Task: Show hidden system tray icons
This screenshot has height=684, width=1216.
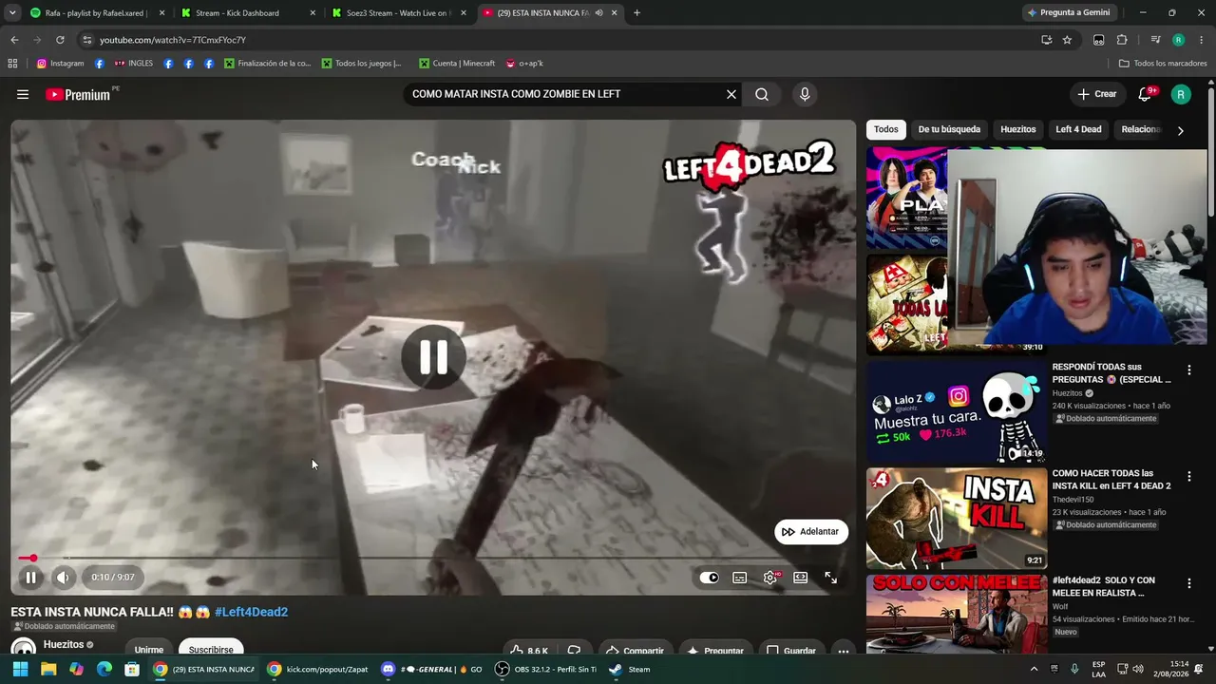Action: point(1035,669)
